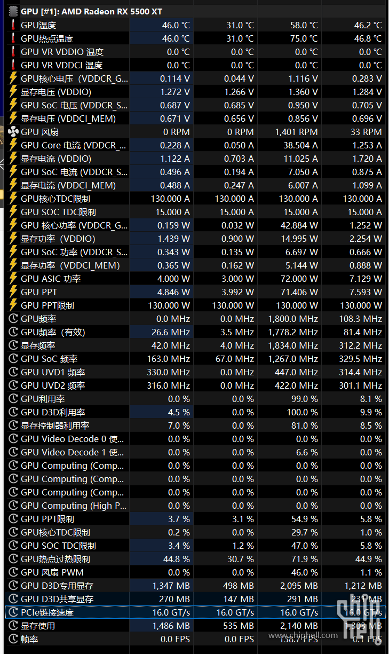
Task: Select the GPU Video Decode 1 row label
Action: (73, 452)
